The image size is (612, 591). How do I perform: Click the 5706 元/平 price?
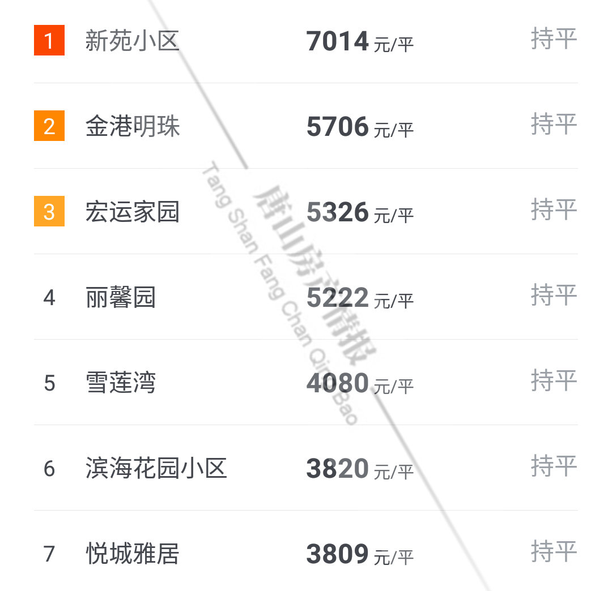pos(360,127)
